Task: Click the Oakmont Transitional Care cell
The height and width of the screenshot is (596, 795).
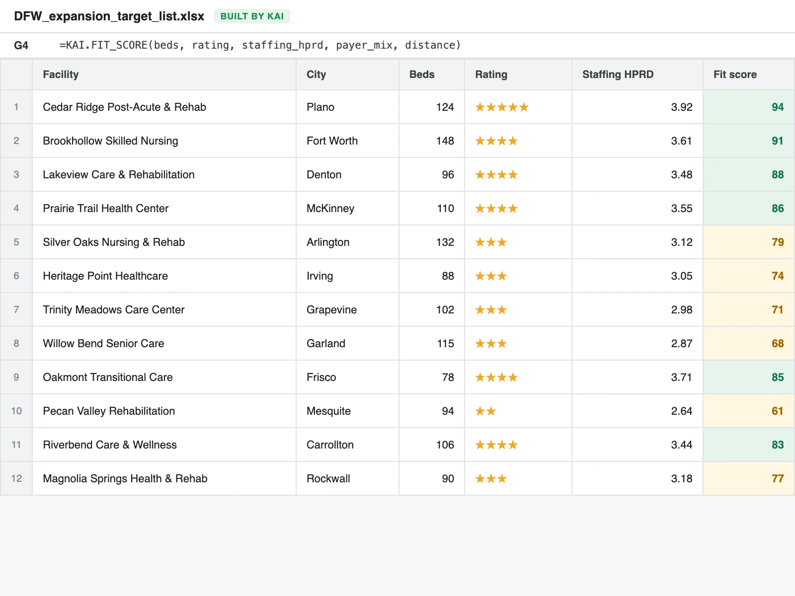Action: pyautogui.click(x=164, y=377)
